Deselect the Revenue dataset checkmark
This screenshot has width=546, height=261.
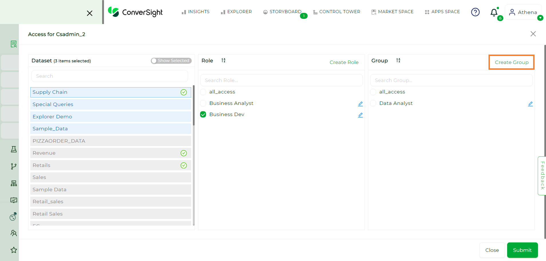184,153
